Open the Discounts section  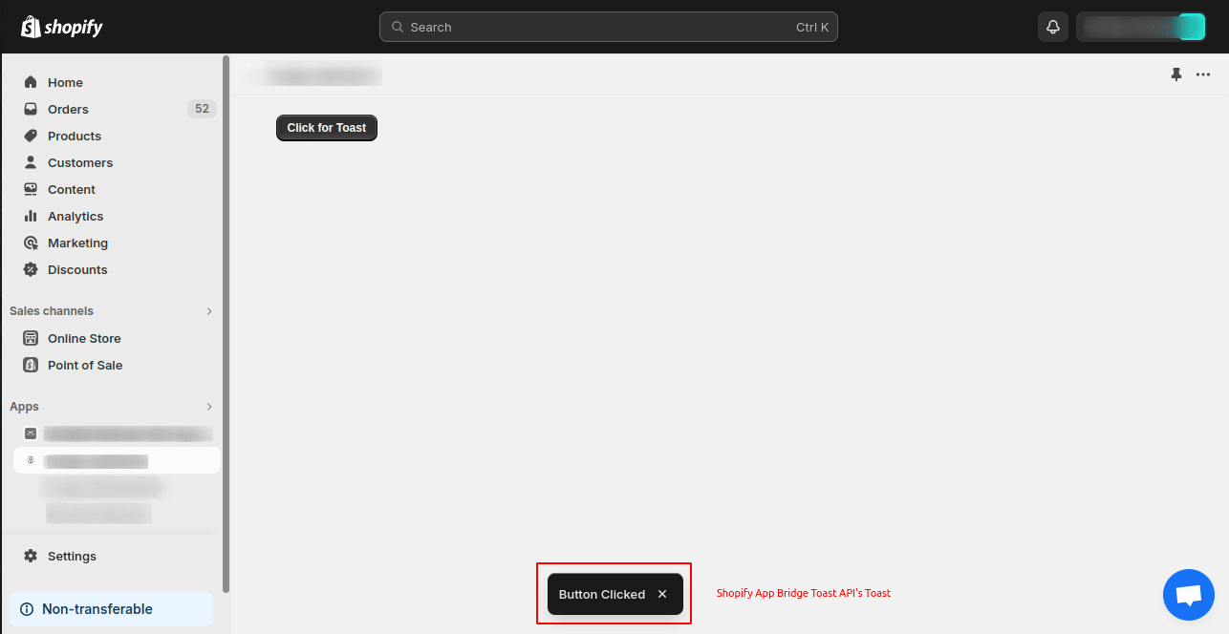77,269
